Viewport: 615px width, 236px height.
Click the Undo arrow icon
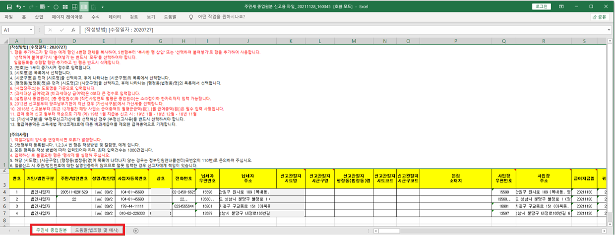point(18,7)
